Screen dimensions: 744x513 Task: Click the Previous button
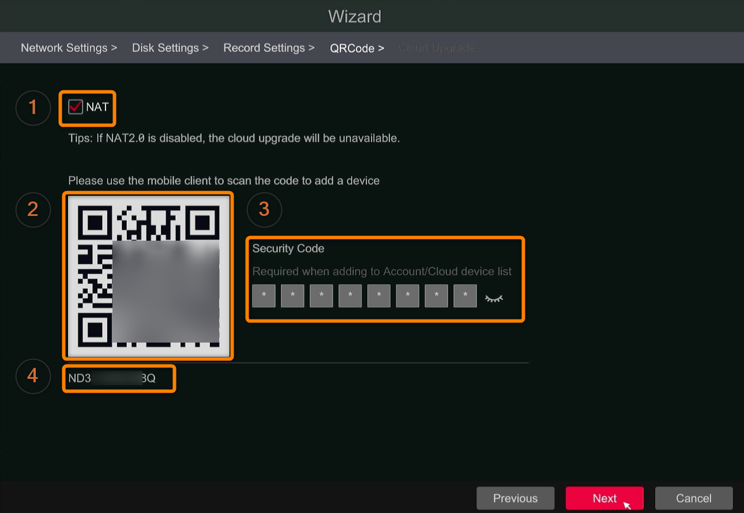(x=516, y=498)
